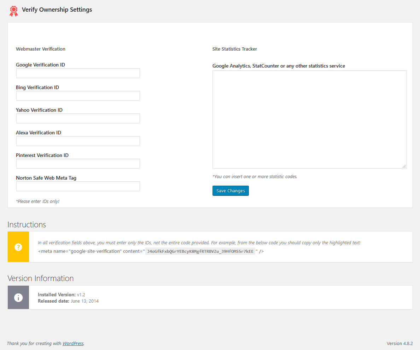Click the Bing Verification ID label
This screenshot has width=420, height=350.
(x=37, y=87)
